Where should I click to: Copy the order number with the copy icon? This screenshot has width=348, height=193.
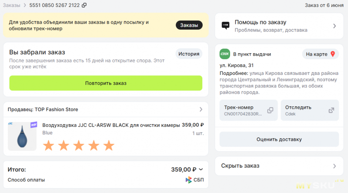click(x=84, y=5)
